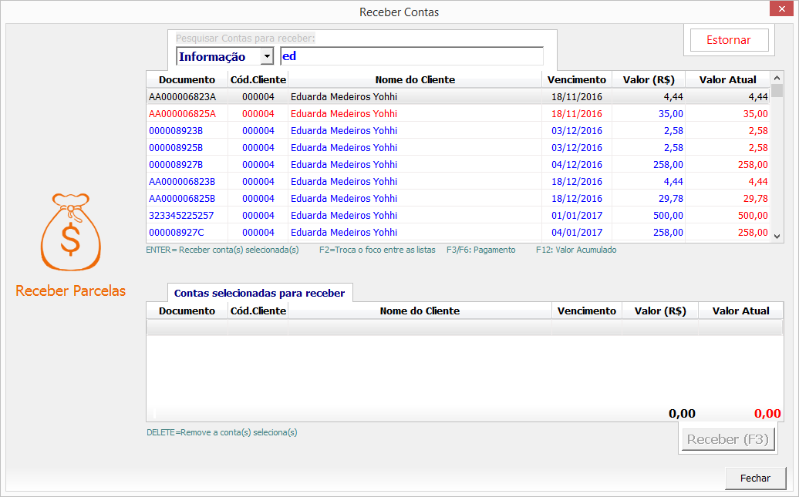Click the 500,00 value in Valor (R$) column

668,216
